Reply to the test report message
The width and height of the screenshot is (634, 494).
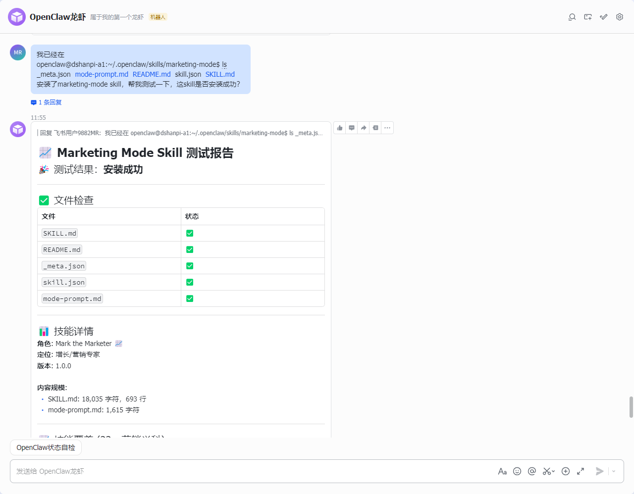pos(352,128)
